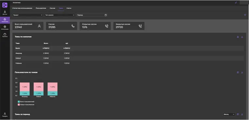Screen dimensions: 249x120
Task: Open the Профиль sidebar item
Action: click(x=5, y=115)
